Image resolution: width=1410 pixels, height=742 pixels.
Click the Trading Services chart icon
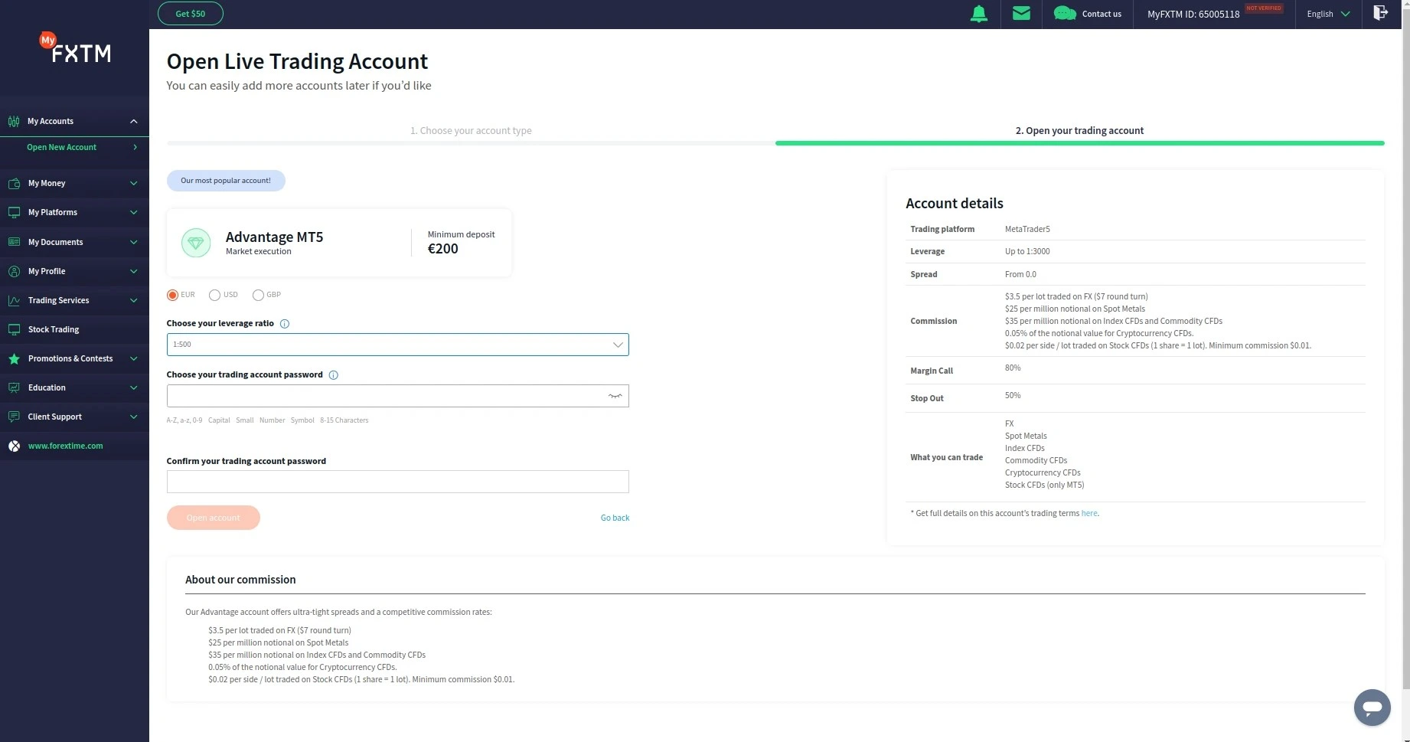(14, 300)
